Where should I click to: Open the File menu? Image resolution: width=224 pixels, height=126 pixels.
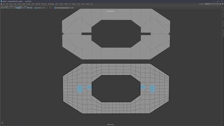pyautogui.click(x=4, y=4)
